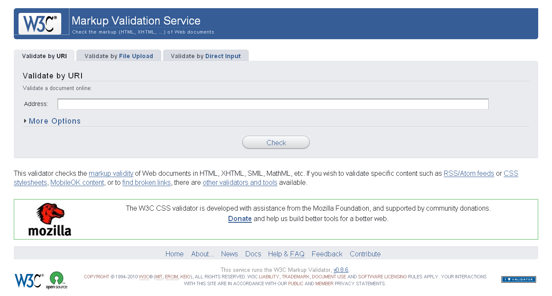Click the SOFTWARE LICENSING link in footer
The height and width of the screenshot is (296, 552).
pos(383,277)
